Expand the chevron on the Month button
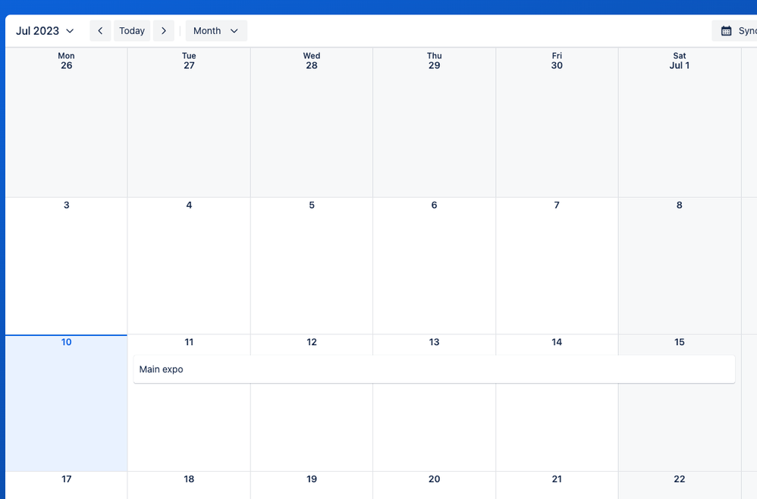The height and width of the screenshot is (499, 757). pos(234,31)
